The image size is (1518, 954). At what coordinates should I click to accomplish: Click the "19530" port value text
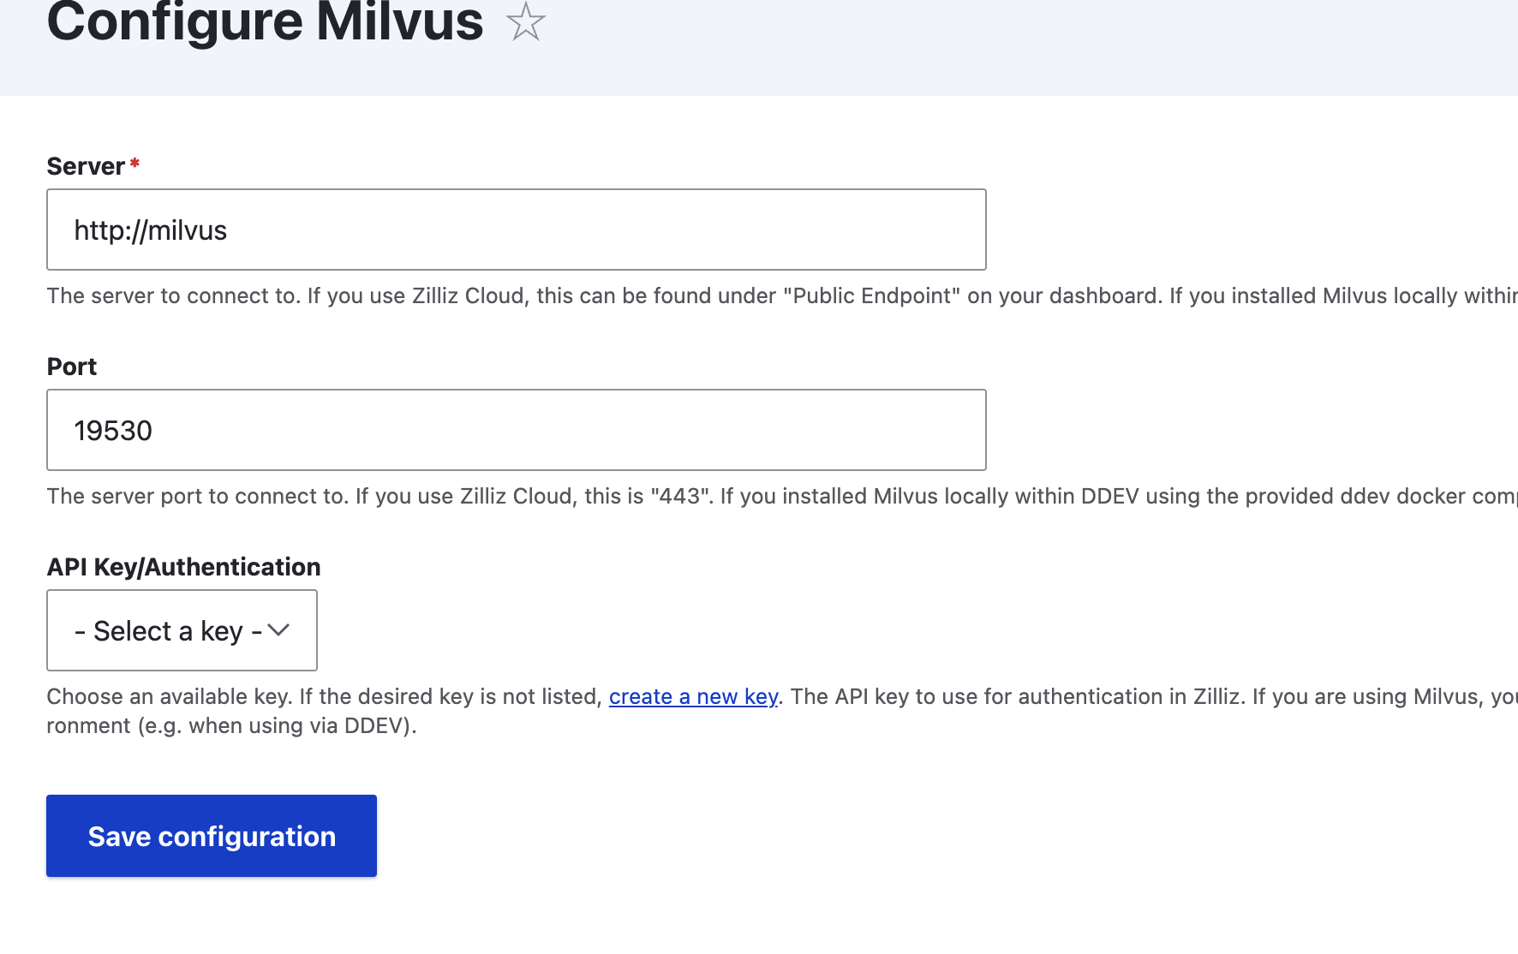tap(113, 431)
